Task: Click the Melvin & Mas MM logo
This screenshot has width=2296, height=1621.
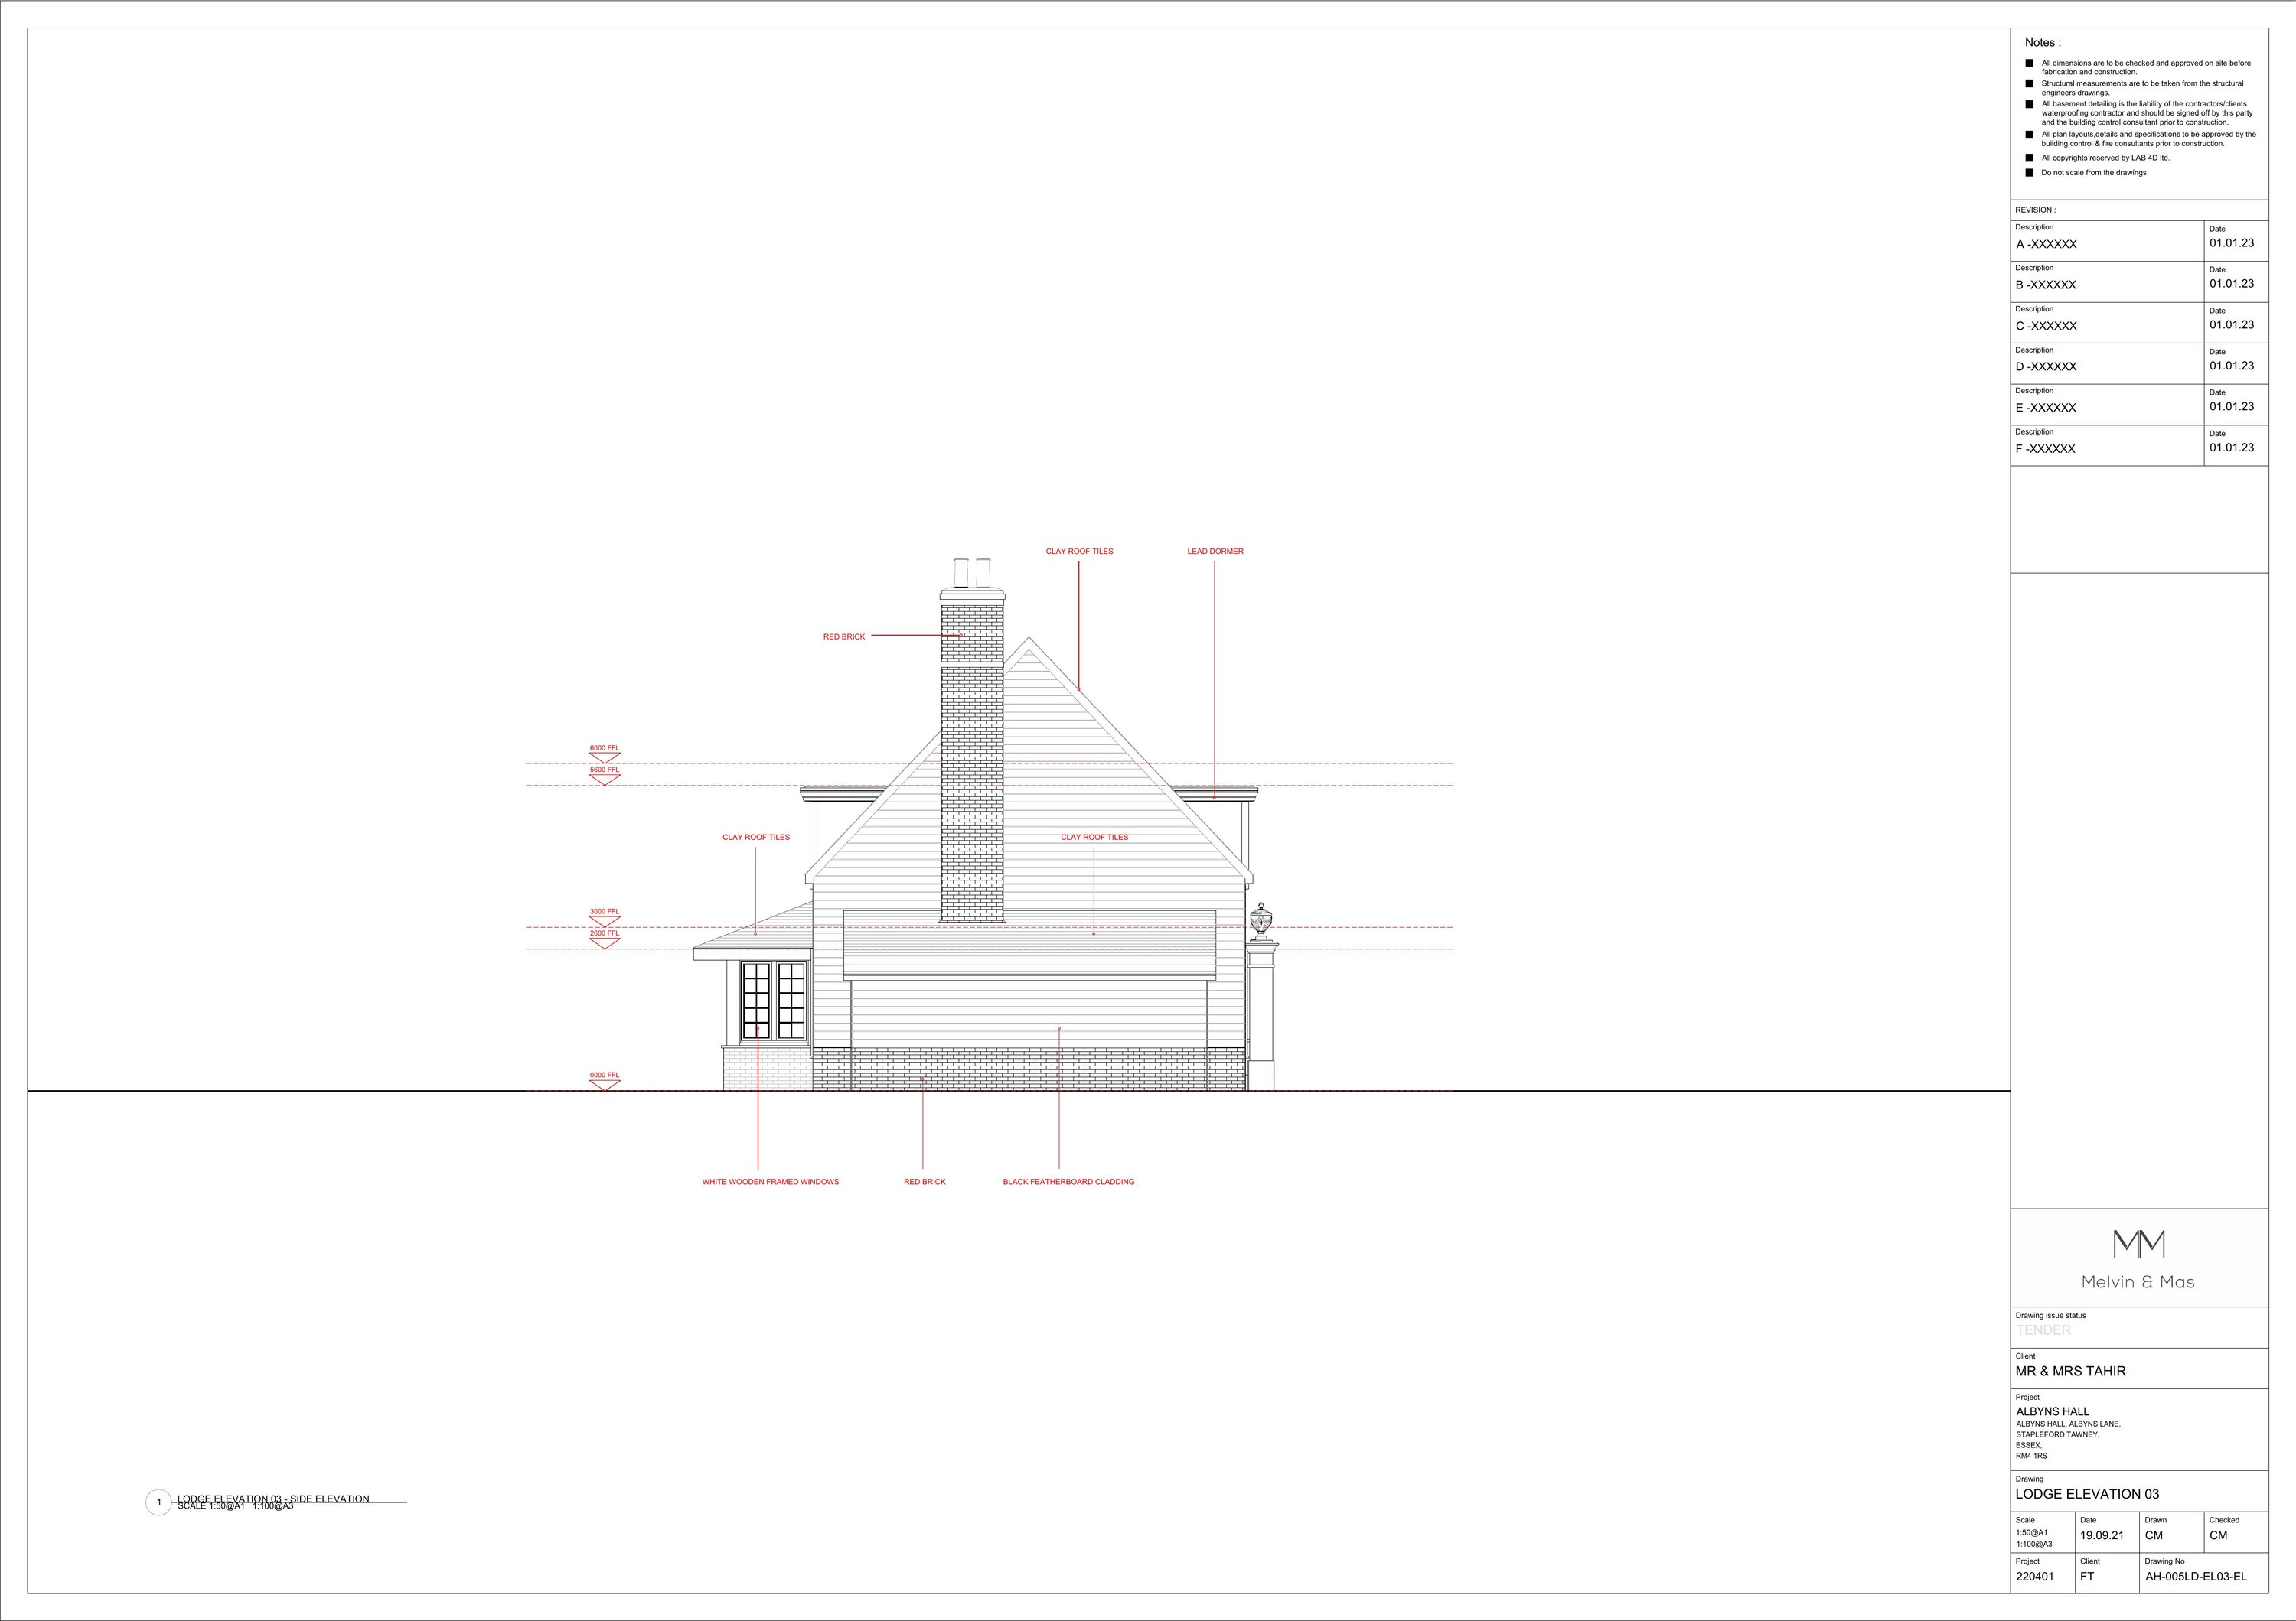Action: (x=2139, y=1244)
